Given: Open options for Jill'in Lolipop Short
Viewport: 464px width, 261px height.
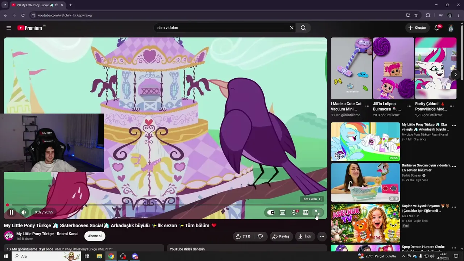Looking at the screenshot, I should tap(409, 106).
